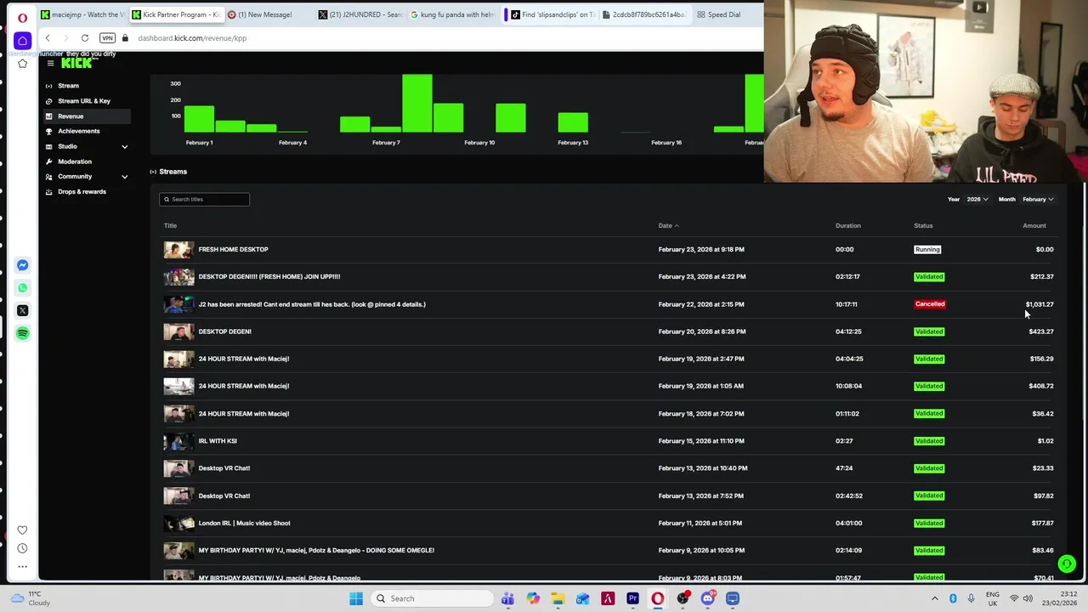Select Stream URL & Key in sidebar
This screenshot has height=612, width=1088.
tap(85, 101)
